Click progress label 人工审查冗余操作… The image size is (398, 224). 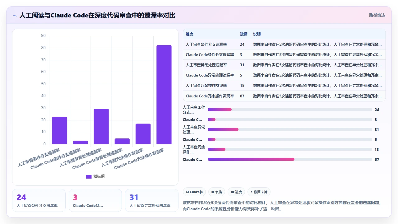(194, 149)
